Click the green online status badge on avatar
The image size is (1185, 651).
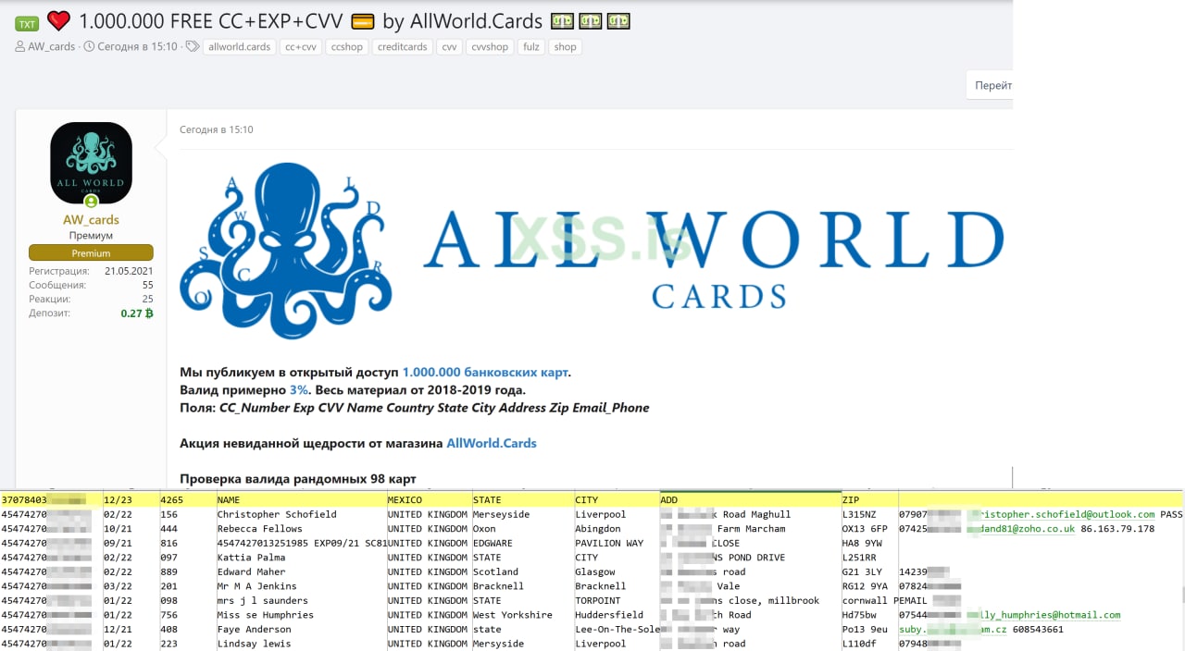coord(91,202)
